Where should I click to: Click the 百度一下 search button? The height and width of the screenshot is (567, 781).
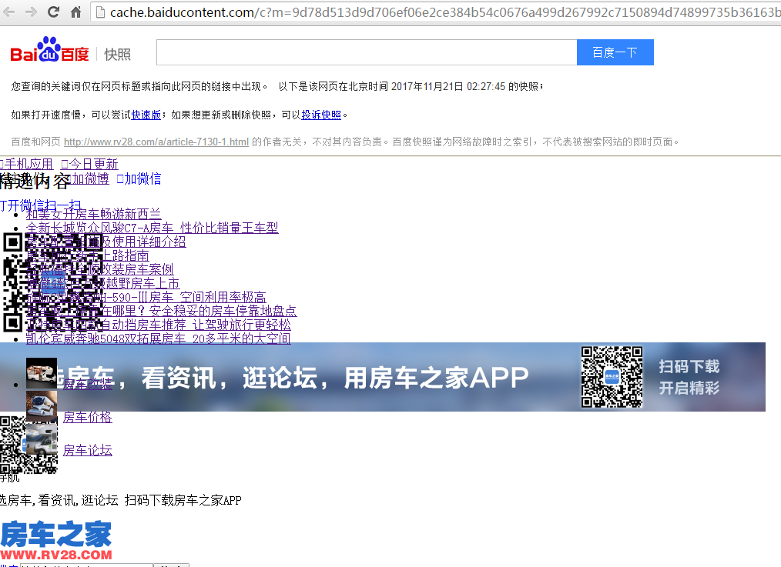[615, 52]
